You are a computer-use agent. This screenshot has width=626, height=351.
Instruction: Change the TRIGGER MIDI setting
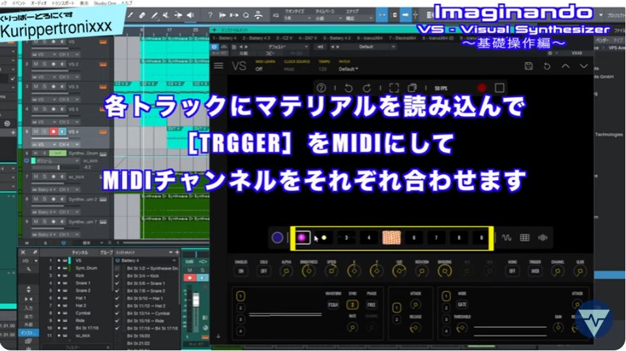tap(535, 271)
